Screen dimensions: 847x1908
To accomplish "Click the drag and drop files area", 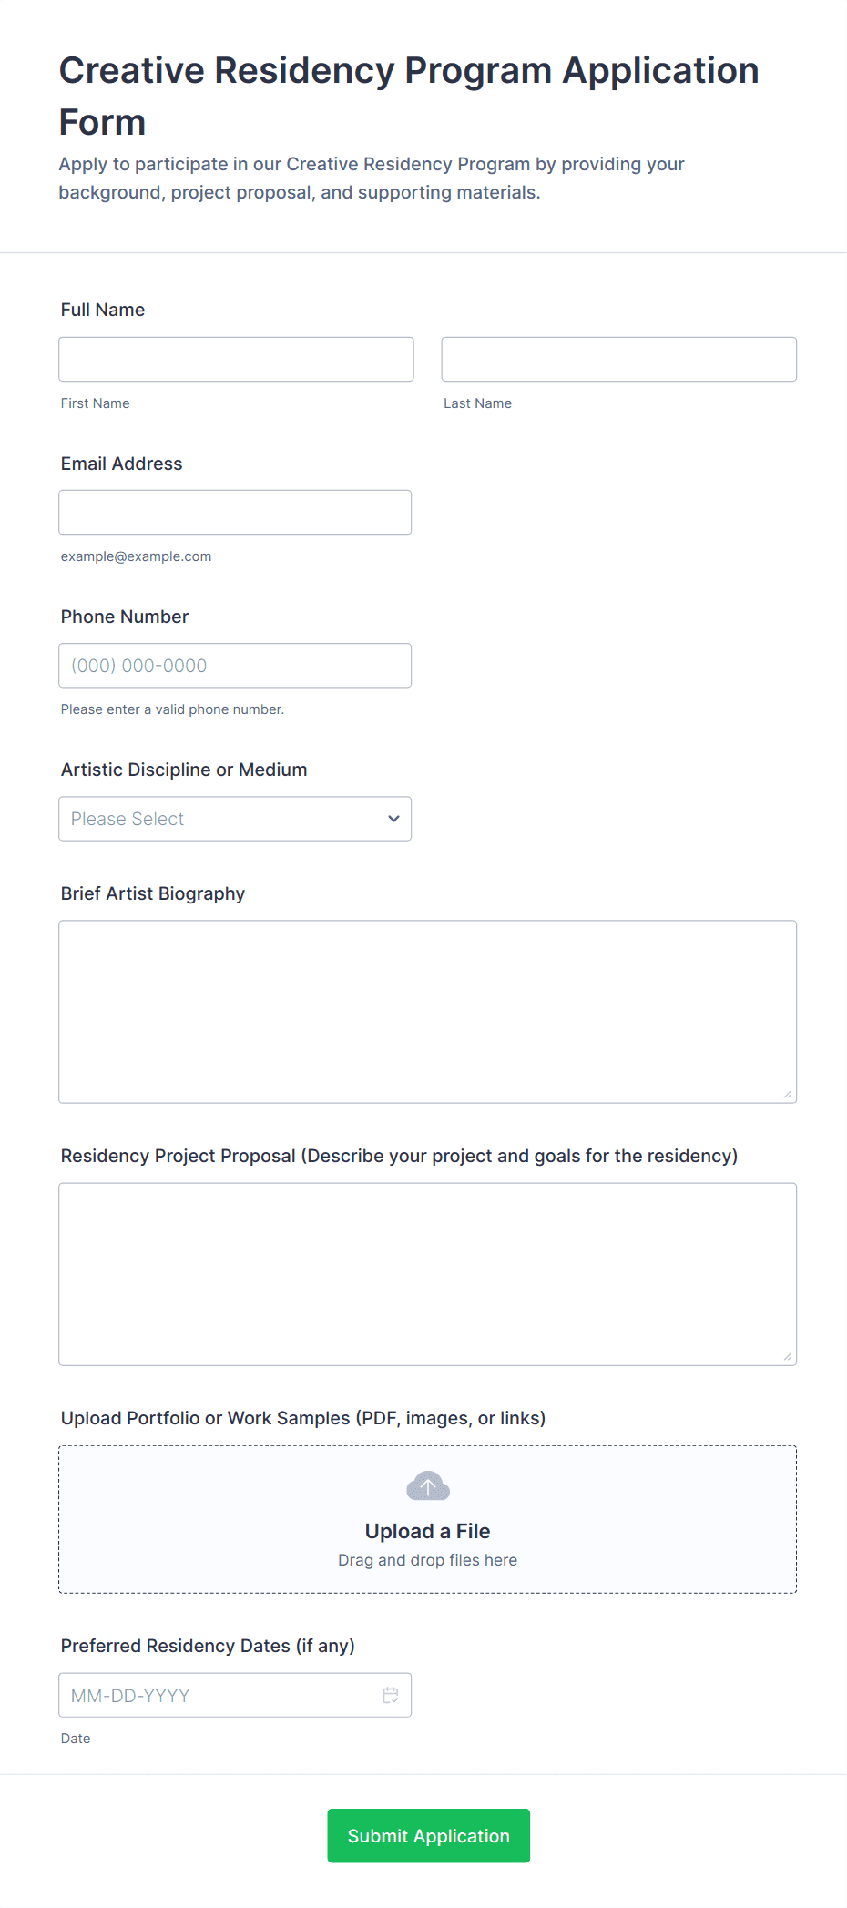I will click(428, 1560).
